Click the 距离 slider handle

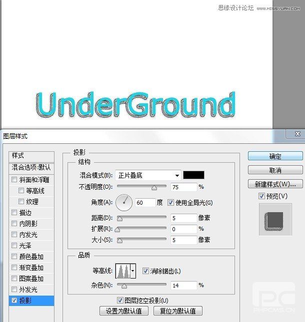click(x=119, y=219)
